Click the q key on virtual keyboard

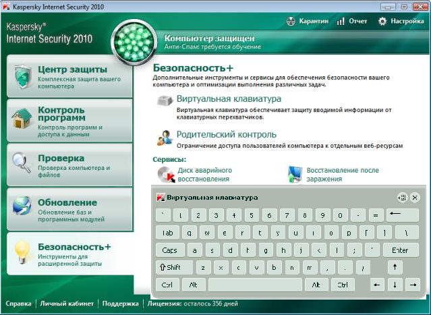click(190, 233)
